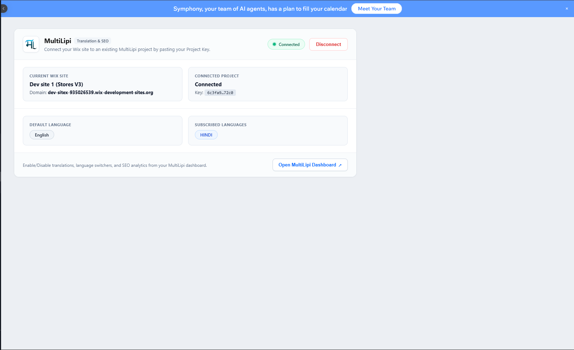Close the Symphony banner
Screen dimensions: 574x350
tap(567, 9)
